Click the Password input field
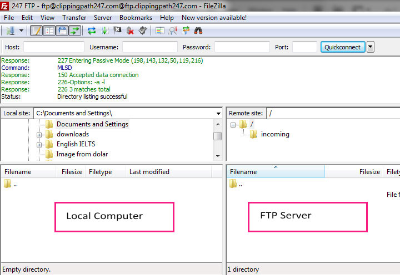This screenshot has width=400, height=275. [x=242, y=47]
